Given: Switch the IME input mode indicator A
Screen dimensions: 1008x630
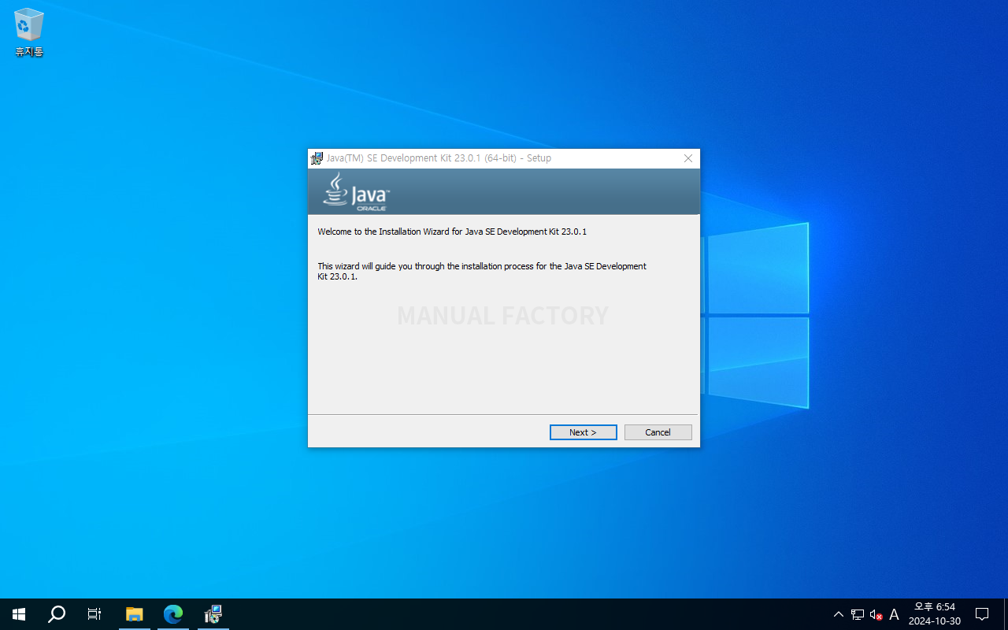Looking at the screenshot, I should (x=894, y=614).
